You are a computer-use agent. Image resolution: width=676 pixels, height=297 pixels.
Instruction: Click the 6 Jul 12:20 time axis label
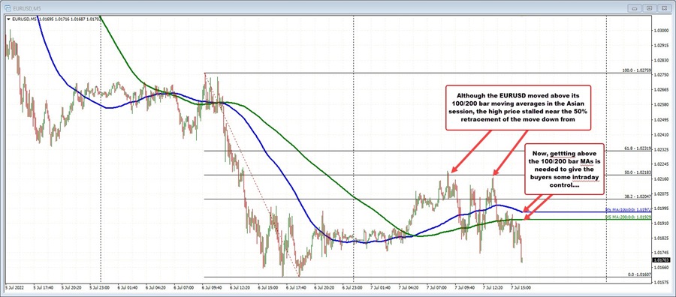tap(241, 286)
